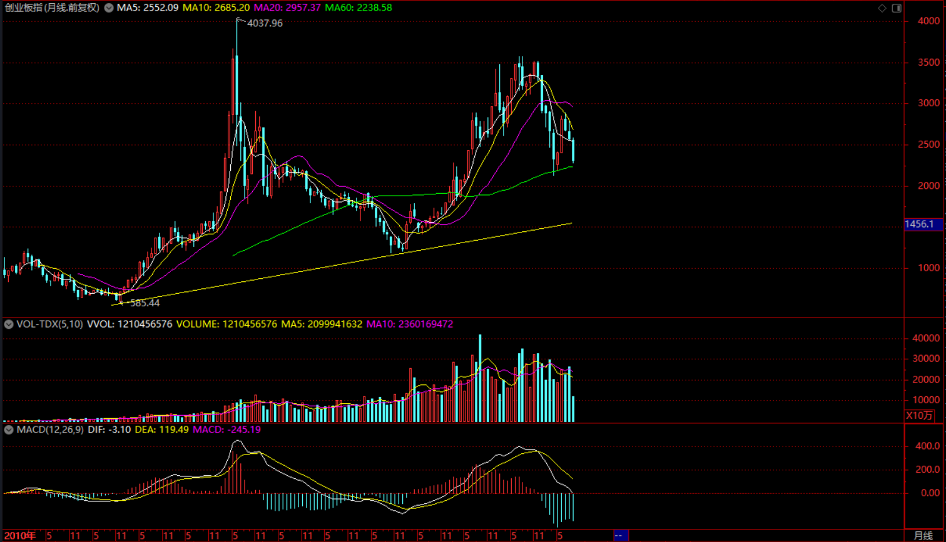Select the MA20: 2957.37 label
Screen dimensions: 946x542
click(x=287, y=8)
